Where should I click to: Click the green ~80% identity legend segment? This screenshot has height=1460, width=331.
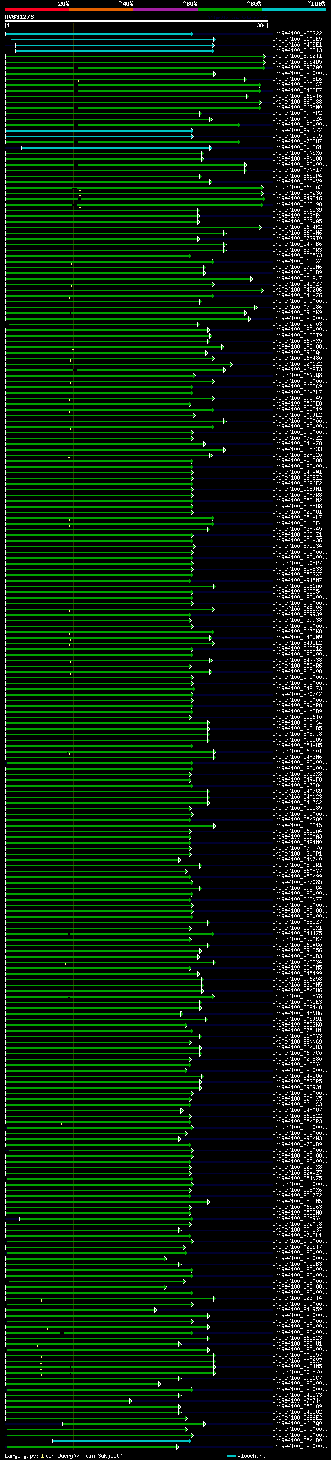tap(230, 9)
